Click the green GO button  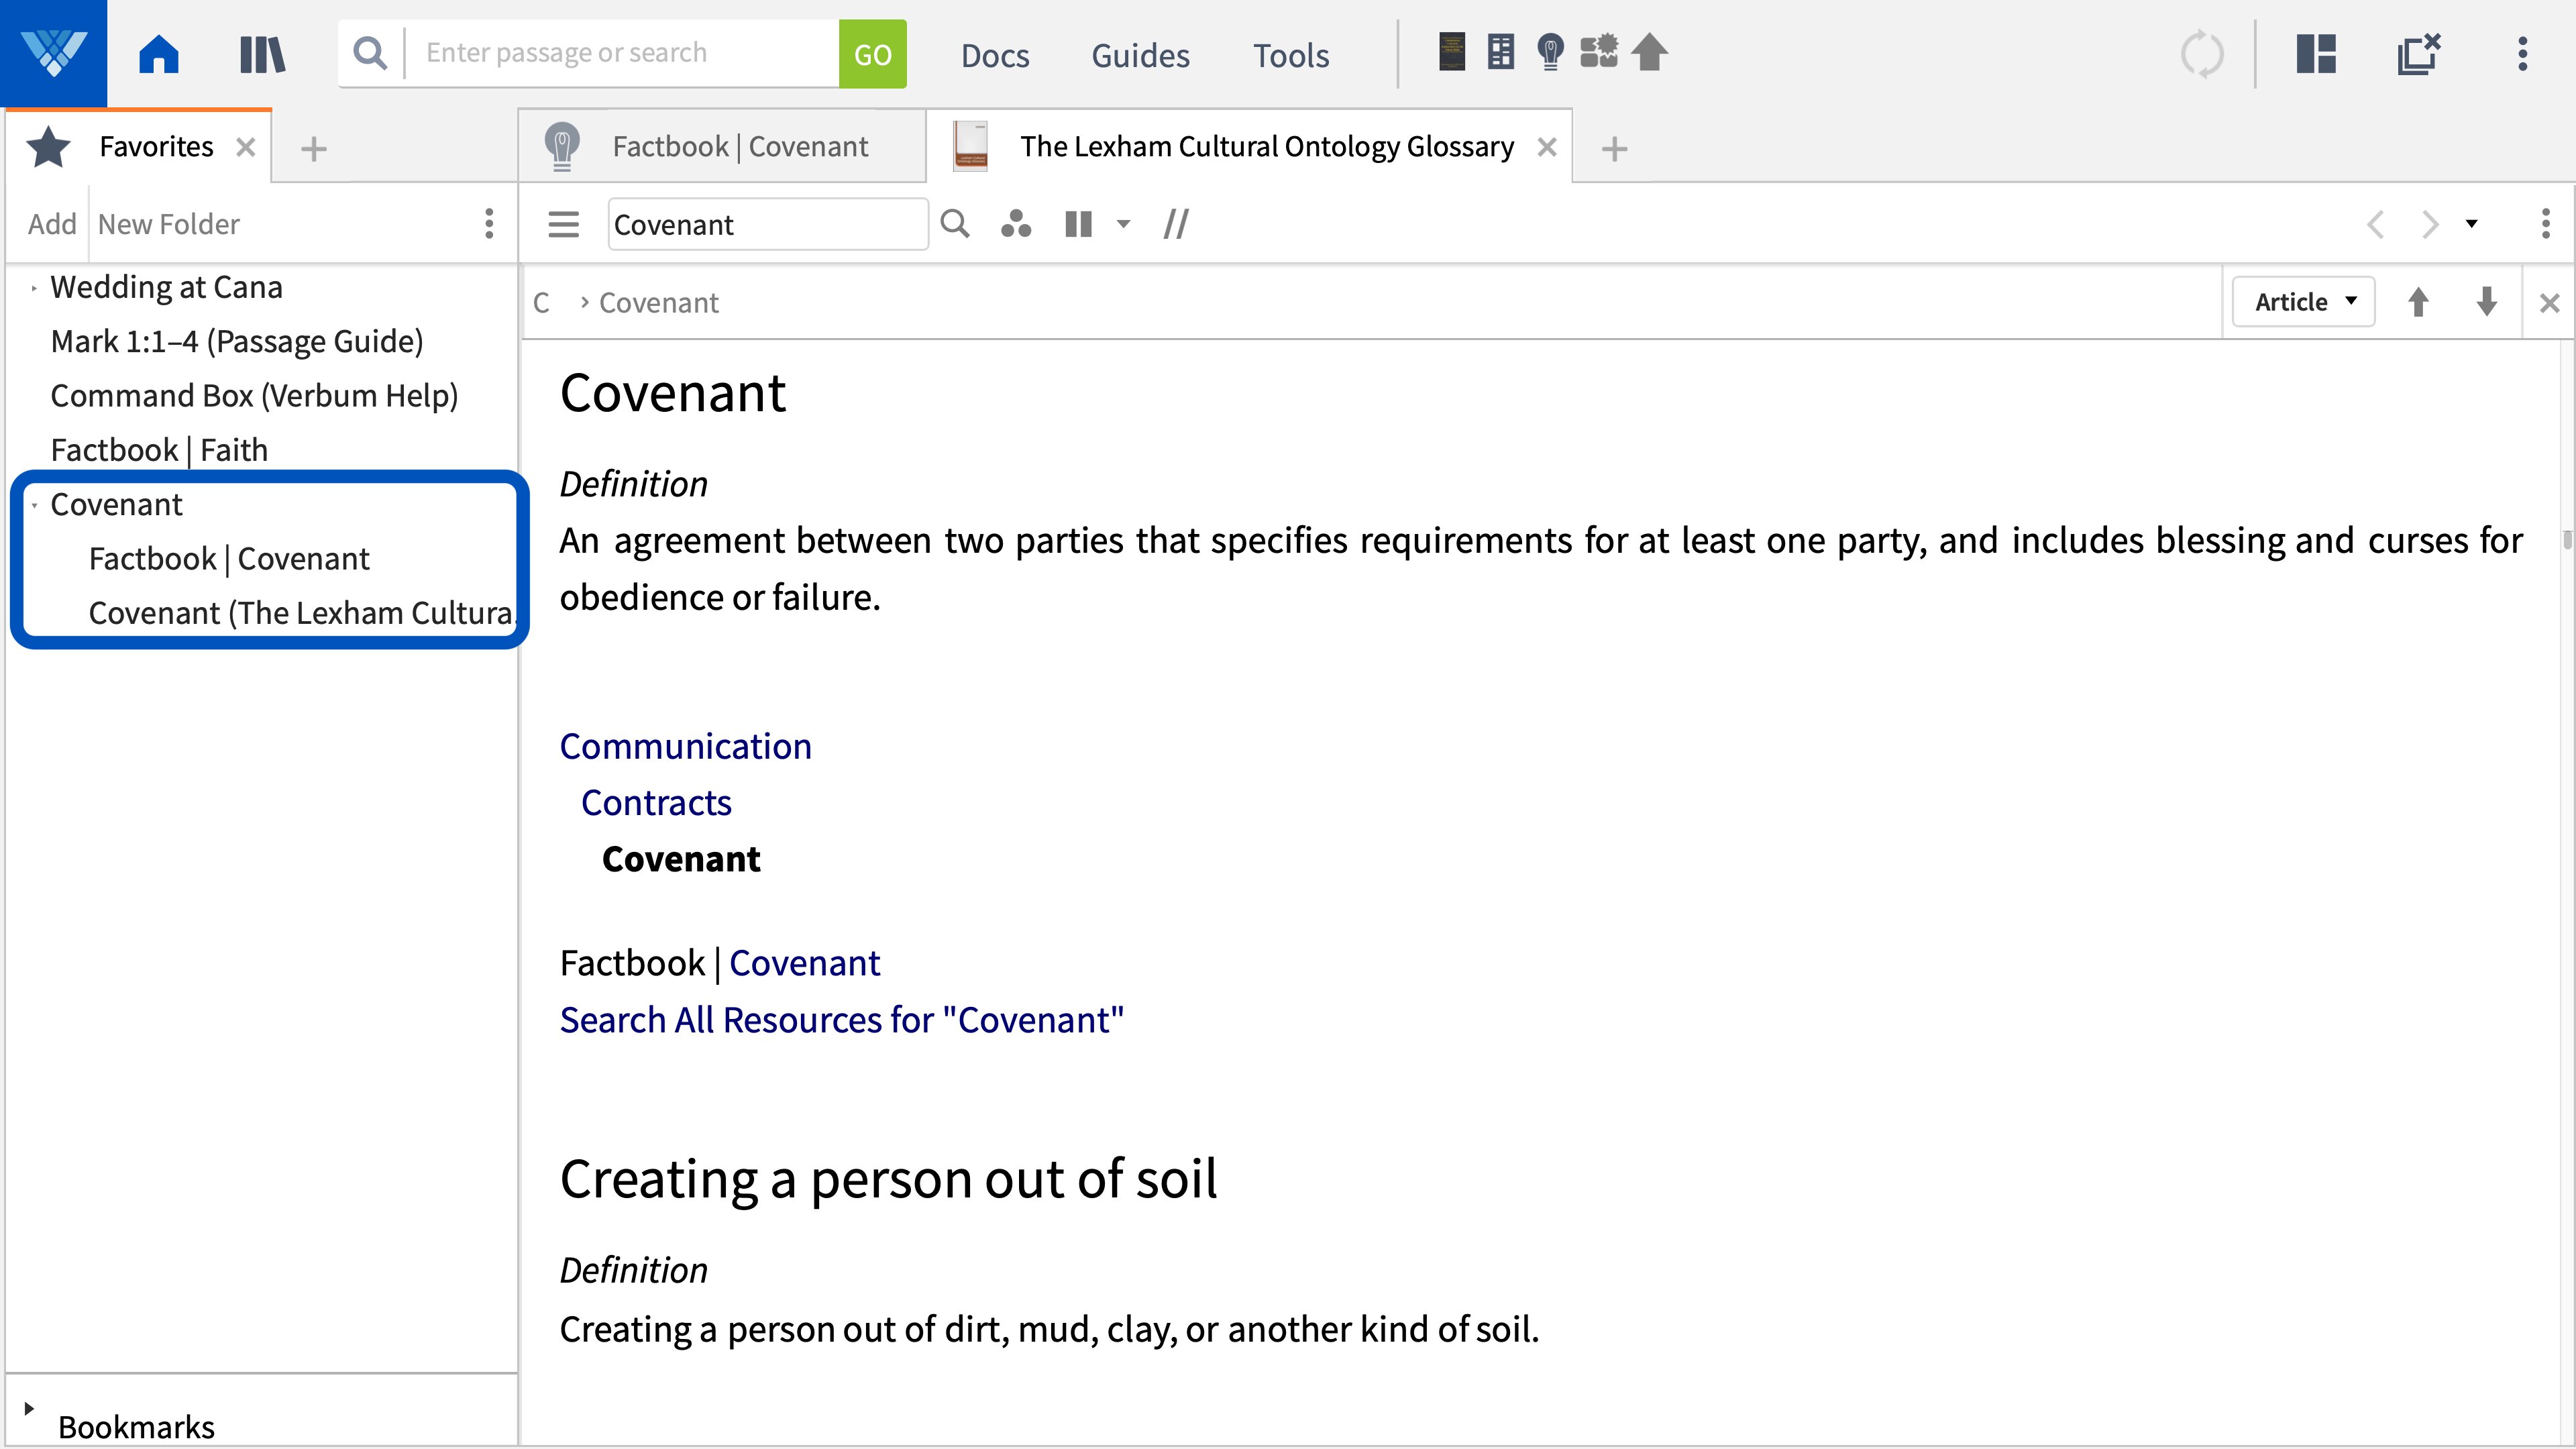[x=872, y=54]
